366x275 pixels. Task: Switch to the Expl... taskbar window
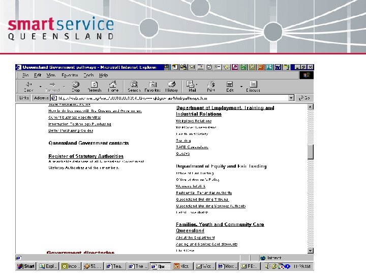click(48, 266)
